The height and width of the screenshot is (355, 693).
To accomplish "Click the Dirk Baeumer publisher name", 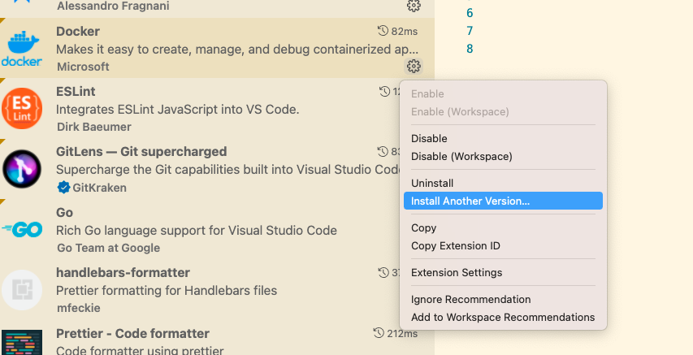I will point(94,127).
